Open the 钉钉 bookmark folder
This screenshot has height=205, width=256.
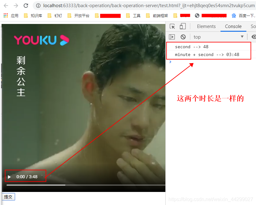click(x=55, y=16)
